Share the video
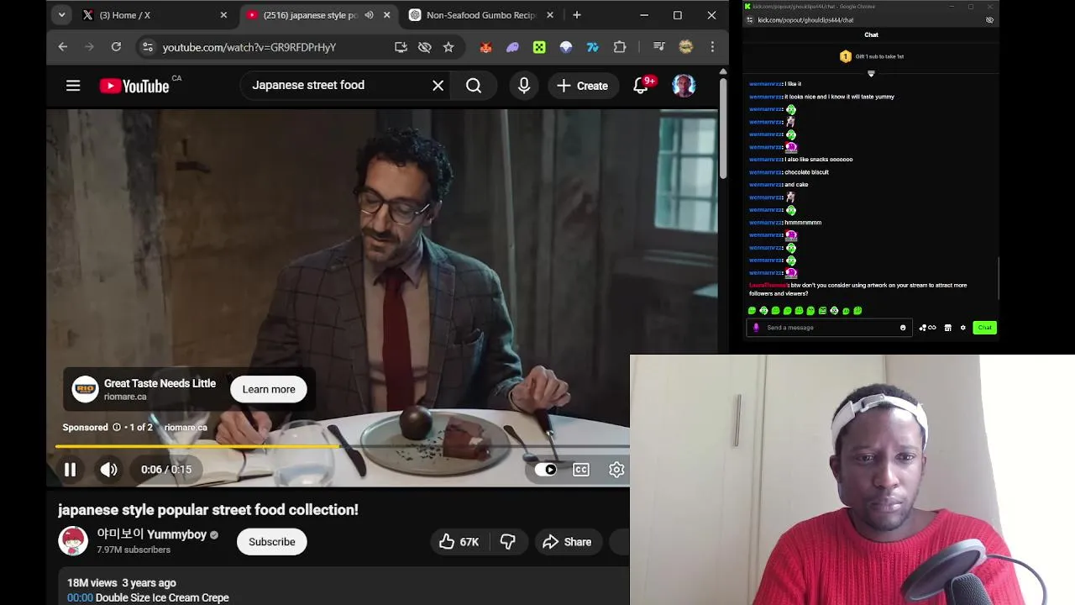Screen dimensions: 1075x605 [567, 542]
